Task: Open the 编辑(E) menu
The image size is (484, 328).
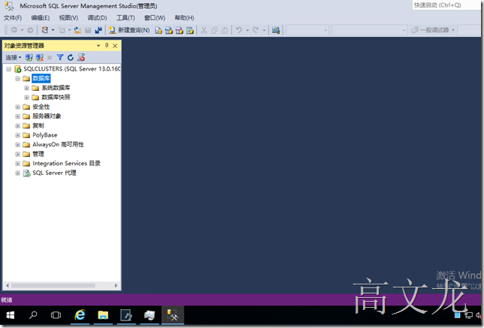Action: [41, 18]
